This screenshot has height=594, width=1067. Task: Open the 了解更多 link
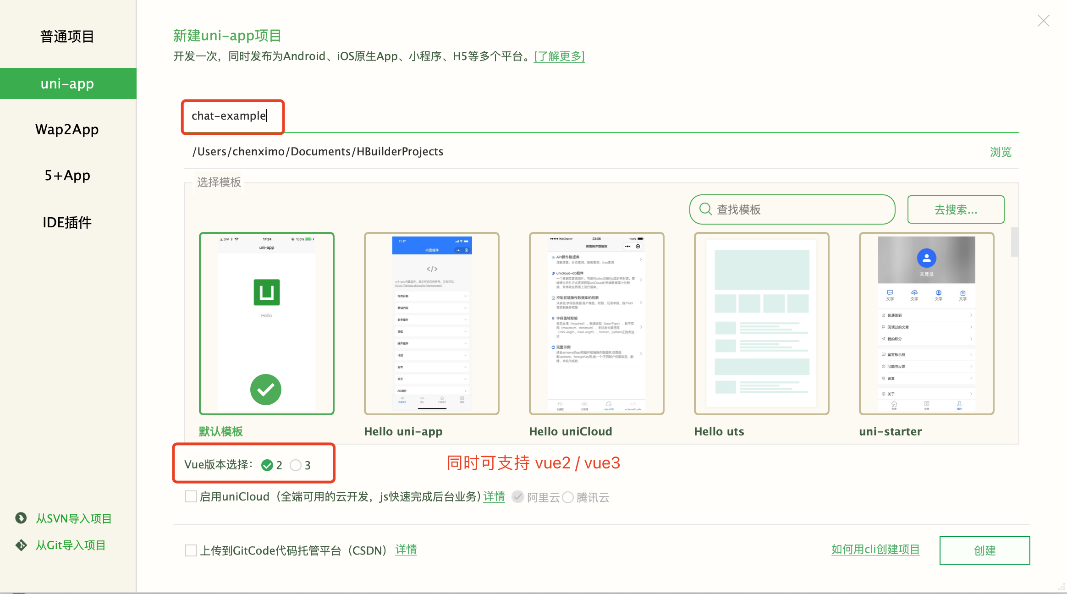tap(559, 56)
